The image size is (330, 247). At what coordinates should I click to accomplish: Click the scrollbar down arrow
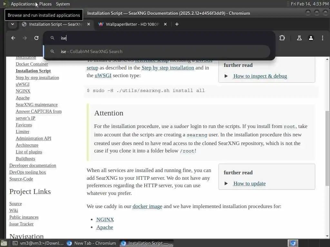pyautogui.click(x=327, y=236)
